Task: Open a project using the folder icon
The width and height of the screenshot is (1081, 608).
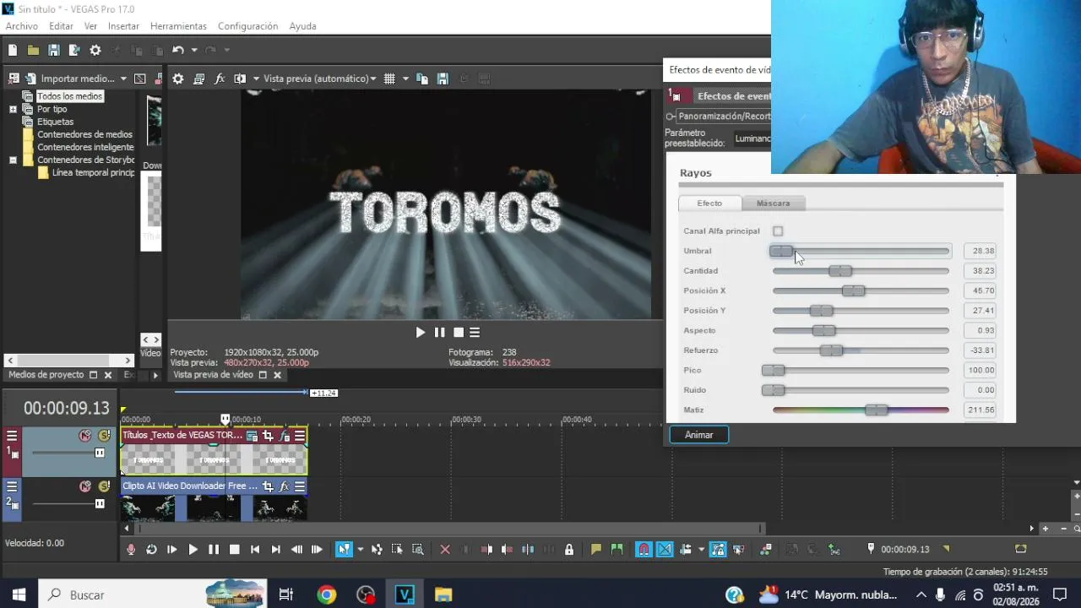Action: pos(33,51)
